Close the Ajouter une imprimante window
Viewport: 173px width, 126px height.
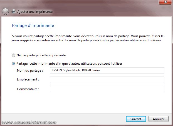pyautogui.click(x=165, y=2)
